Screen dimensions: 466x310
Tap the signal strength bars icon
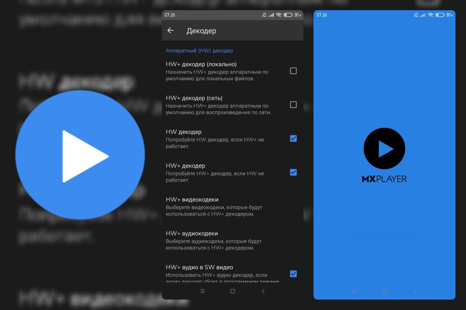point(272,15)
